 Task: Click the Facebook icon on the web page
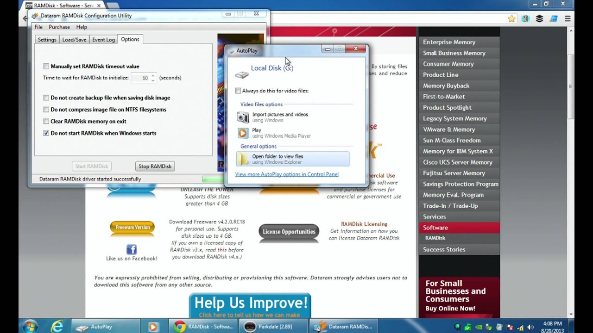132,249
